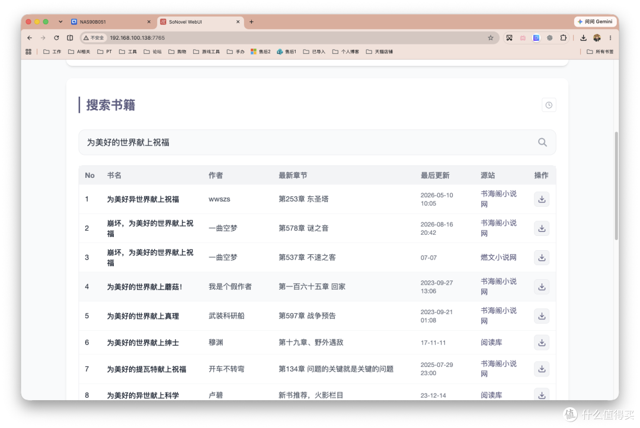Screen dimensions: 640x428
Task: Click the address bar URL
Action: (137, 37)
